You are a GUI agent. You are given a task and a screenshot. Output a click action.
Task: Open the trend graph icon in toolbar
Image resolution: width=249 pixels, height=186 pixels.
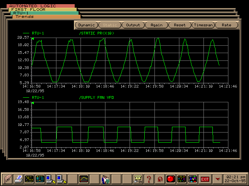(84, 179)
